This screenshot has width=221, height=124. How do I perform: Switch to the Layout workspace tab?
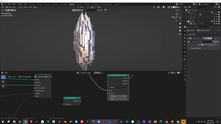[x=32, y=4]
